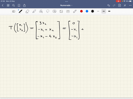Image resolution: width=133 pixels, height=99 pixels.
Task: Select the Text box tool
Action: [x=68, y=11]
